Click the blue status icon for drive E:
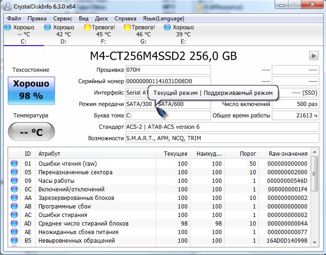 coord(167,28)
